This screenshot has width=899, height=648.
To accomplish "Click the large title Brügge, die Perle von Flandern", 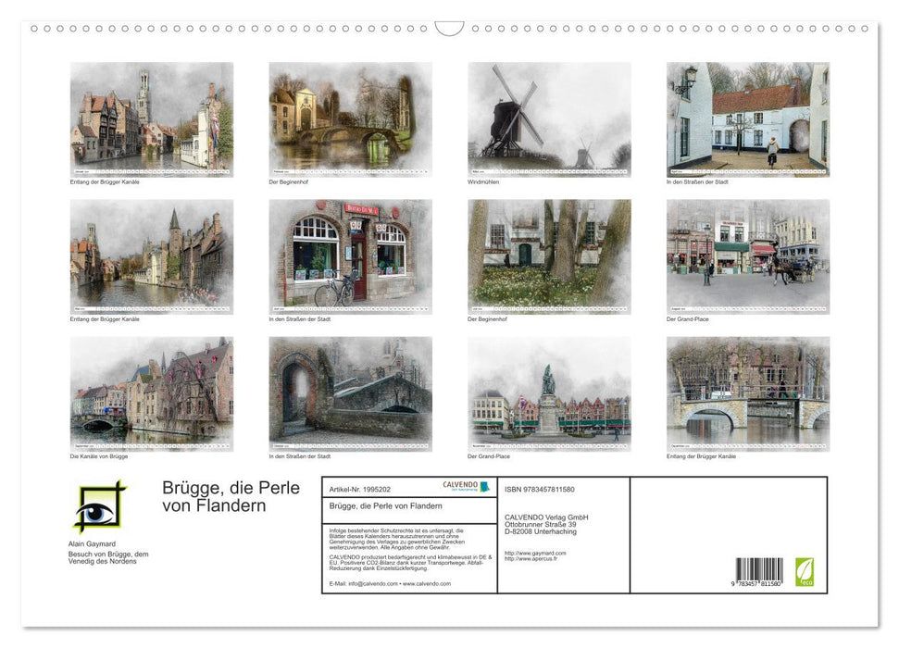I will (x=231, y=496).
